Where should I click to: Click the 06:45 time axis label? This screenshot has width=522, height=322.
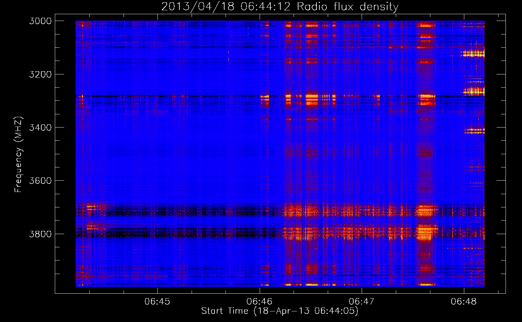point(157,301)
